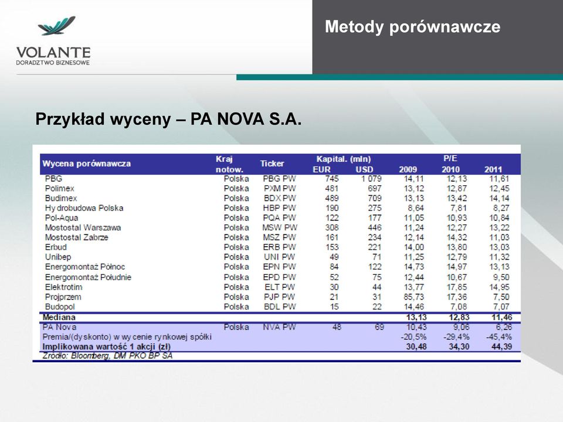Click the implied share value 44,39
The image size is (563, 422).
[x=501, y=346]
